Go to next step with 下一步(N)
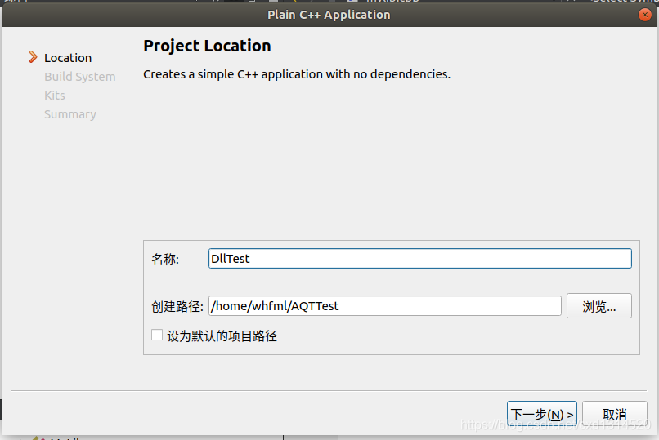This screenshot has height=440, width=659. (542, 415)
